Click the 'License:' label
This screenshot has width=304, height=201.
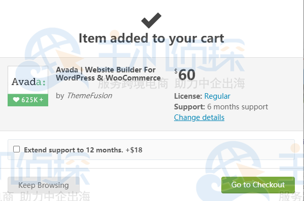[188, 96]
